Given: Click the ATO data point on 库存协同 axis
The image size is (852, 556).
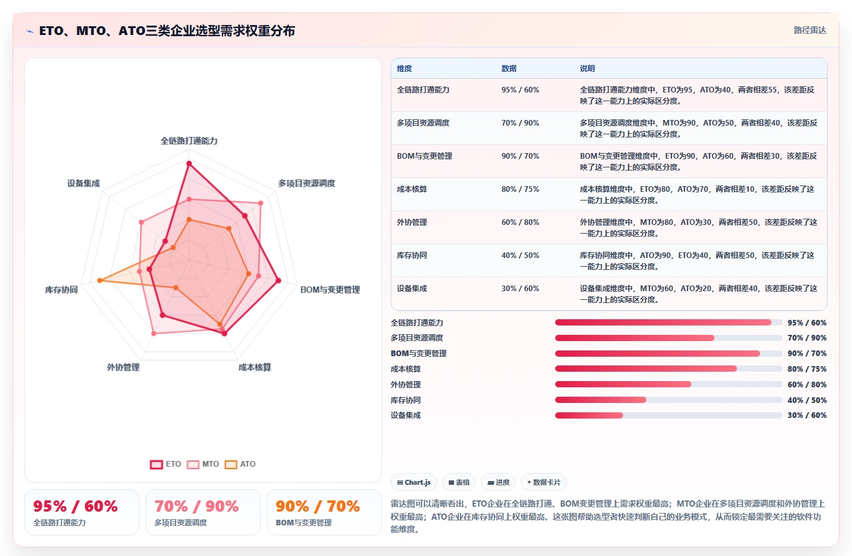Looking at the screenshot, I should coord(99,281).
